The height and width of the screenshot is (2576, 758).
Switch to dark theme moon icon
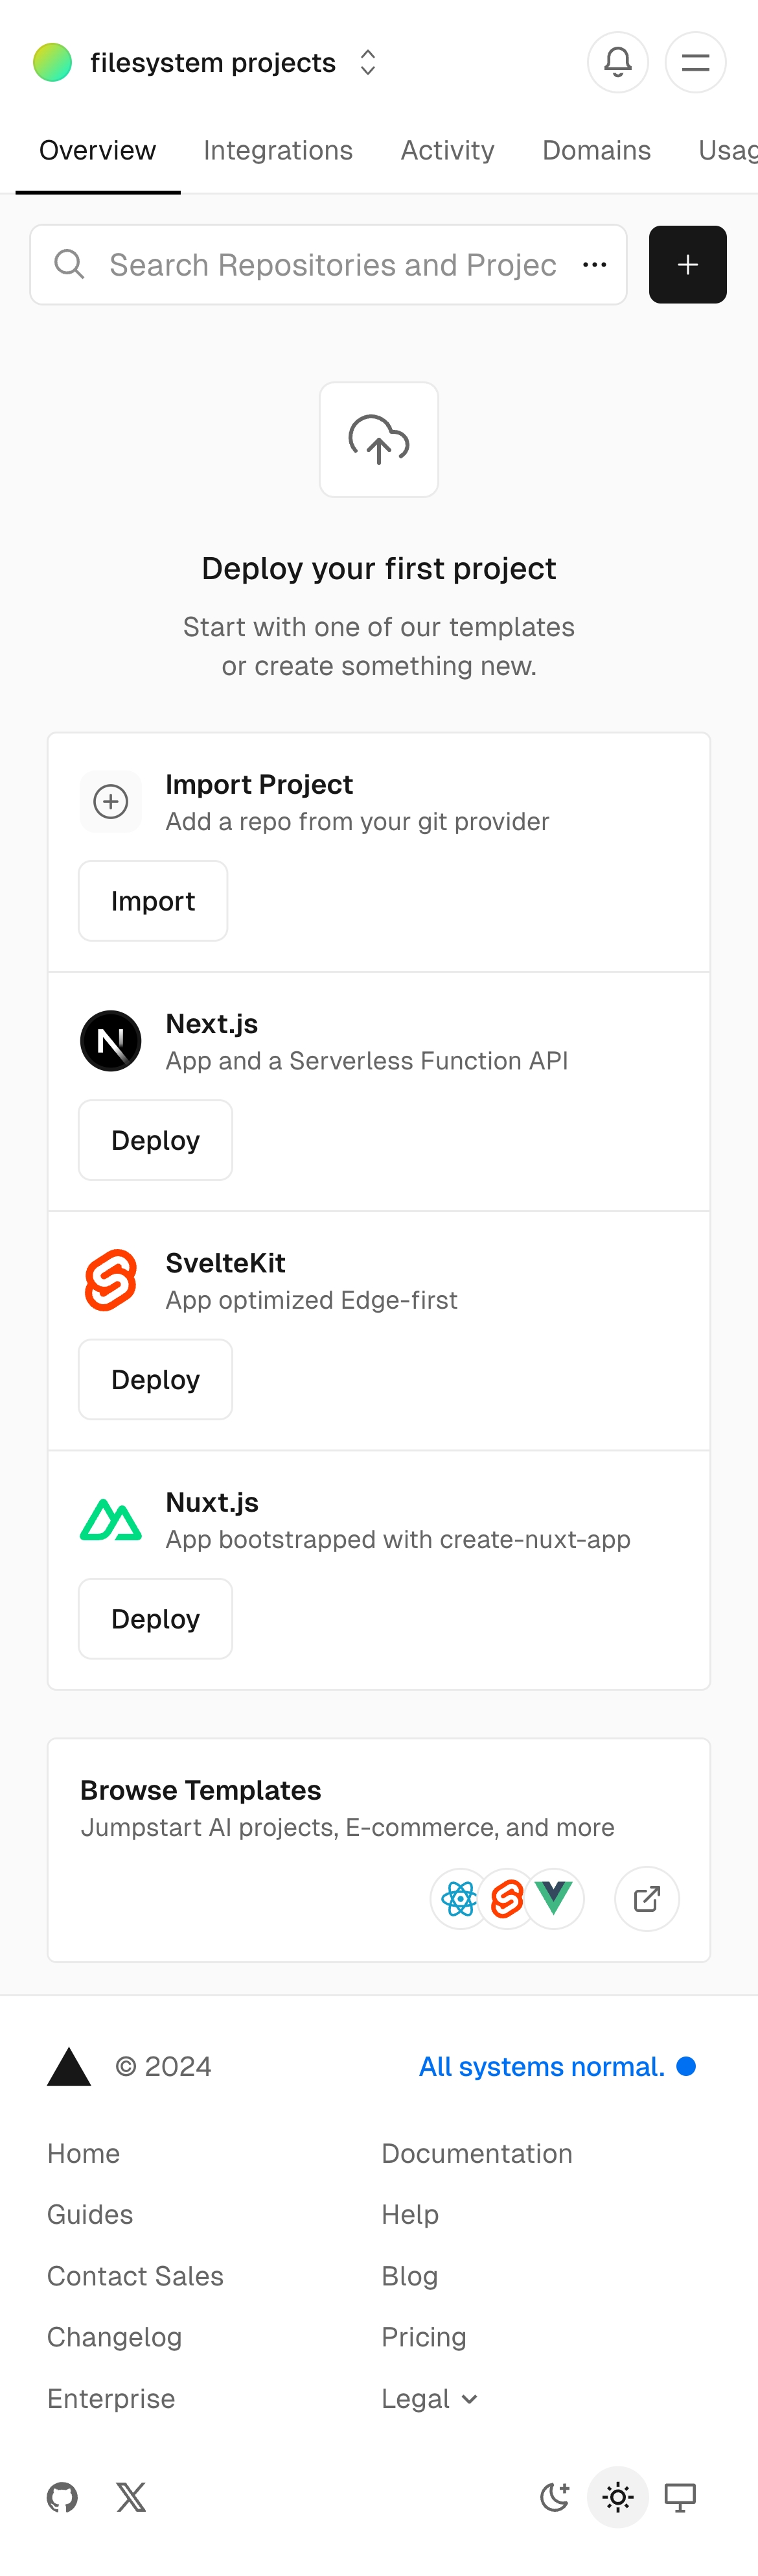click(x=555, y=2497)
